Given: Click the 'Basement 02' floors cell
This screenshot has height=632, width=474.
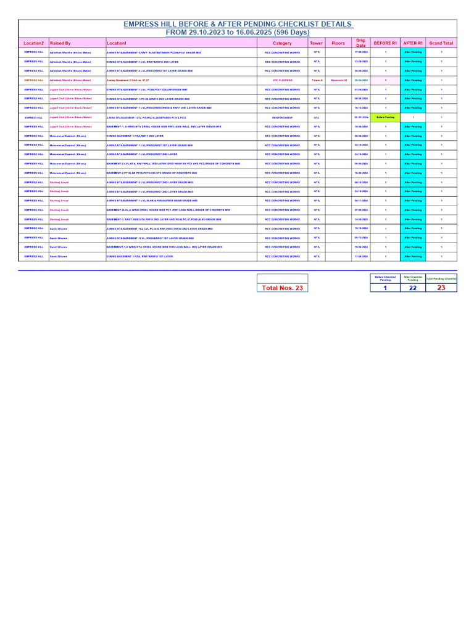Looking at the screenshot, I should pos(339,80).
